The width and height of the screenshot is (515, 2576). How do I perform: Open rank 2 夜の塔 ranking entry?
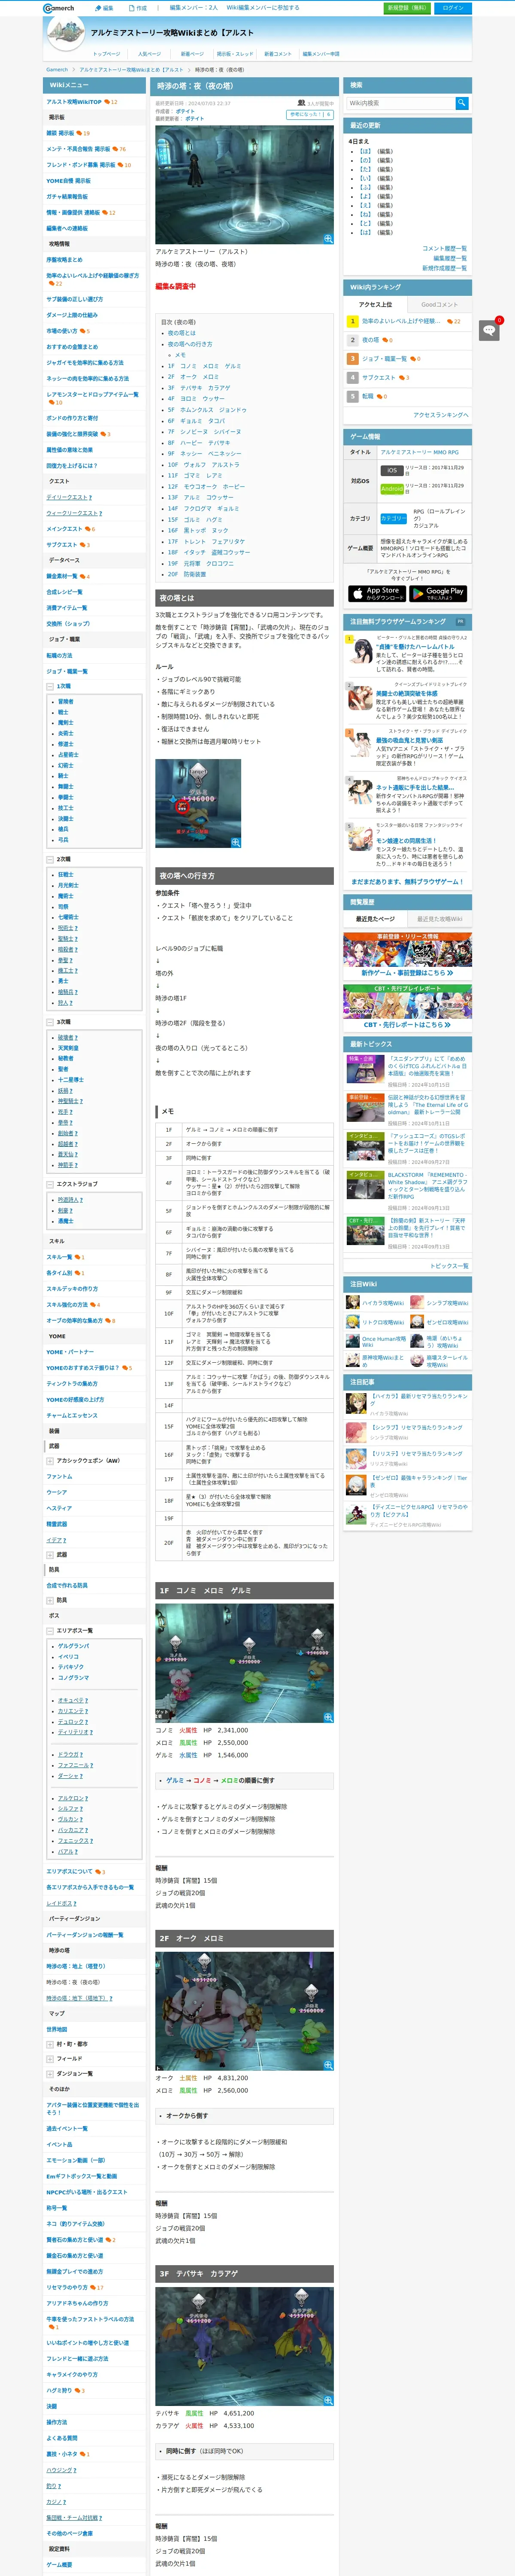coord(370,340)
